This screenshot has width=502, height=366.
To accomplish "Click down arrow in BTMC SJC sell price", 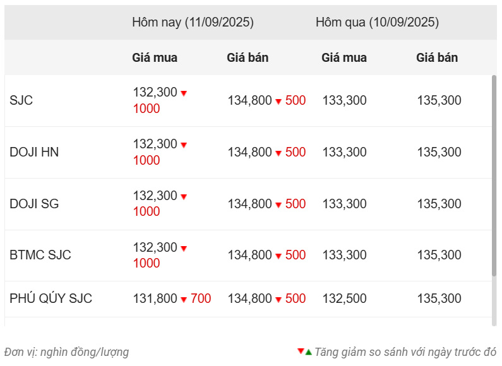I will click(278, 256).
